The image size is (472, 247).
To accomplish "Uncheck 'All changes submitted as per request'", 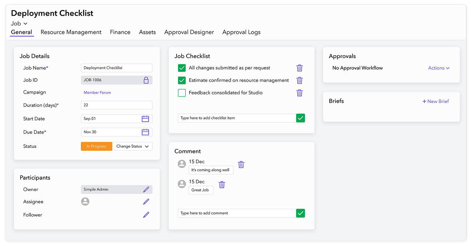I will coord(182,68).
